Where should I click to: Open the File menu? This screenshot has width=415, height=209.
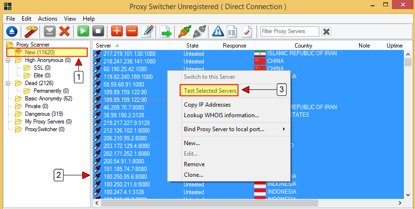click(x=11, y=19)
